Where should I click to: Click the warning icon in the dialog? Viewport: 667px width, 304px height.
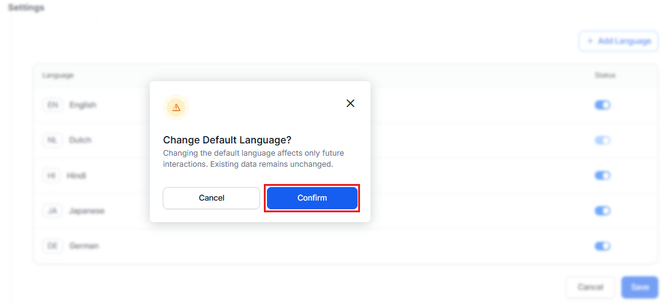pos(176,107)
